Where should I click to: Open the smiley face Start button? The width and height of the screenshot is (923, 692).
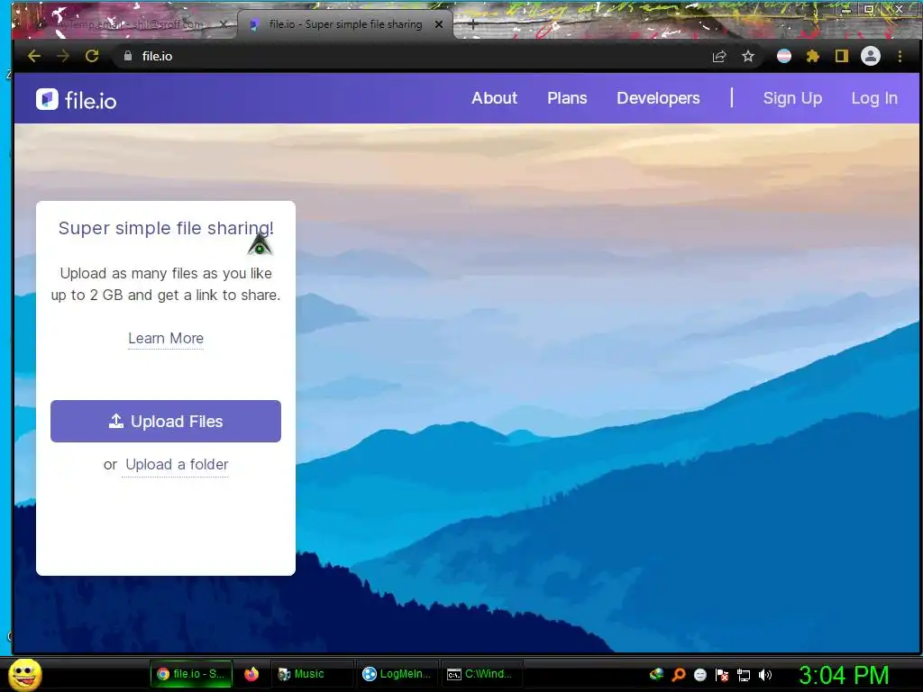25,674
